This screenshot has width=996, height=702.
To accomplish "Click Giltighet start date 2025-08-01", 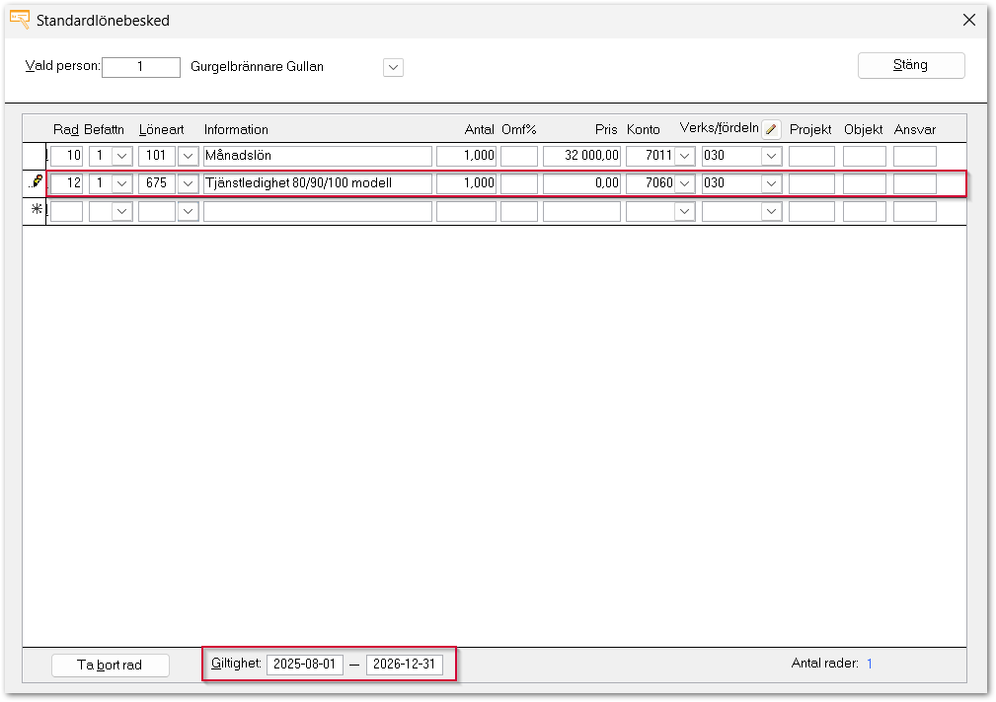I will (x=305, y=665).
